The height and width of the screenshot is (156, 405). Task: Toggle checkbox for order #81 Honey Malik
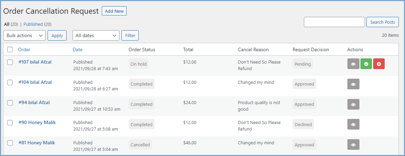(x=10, y=143)
